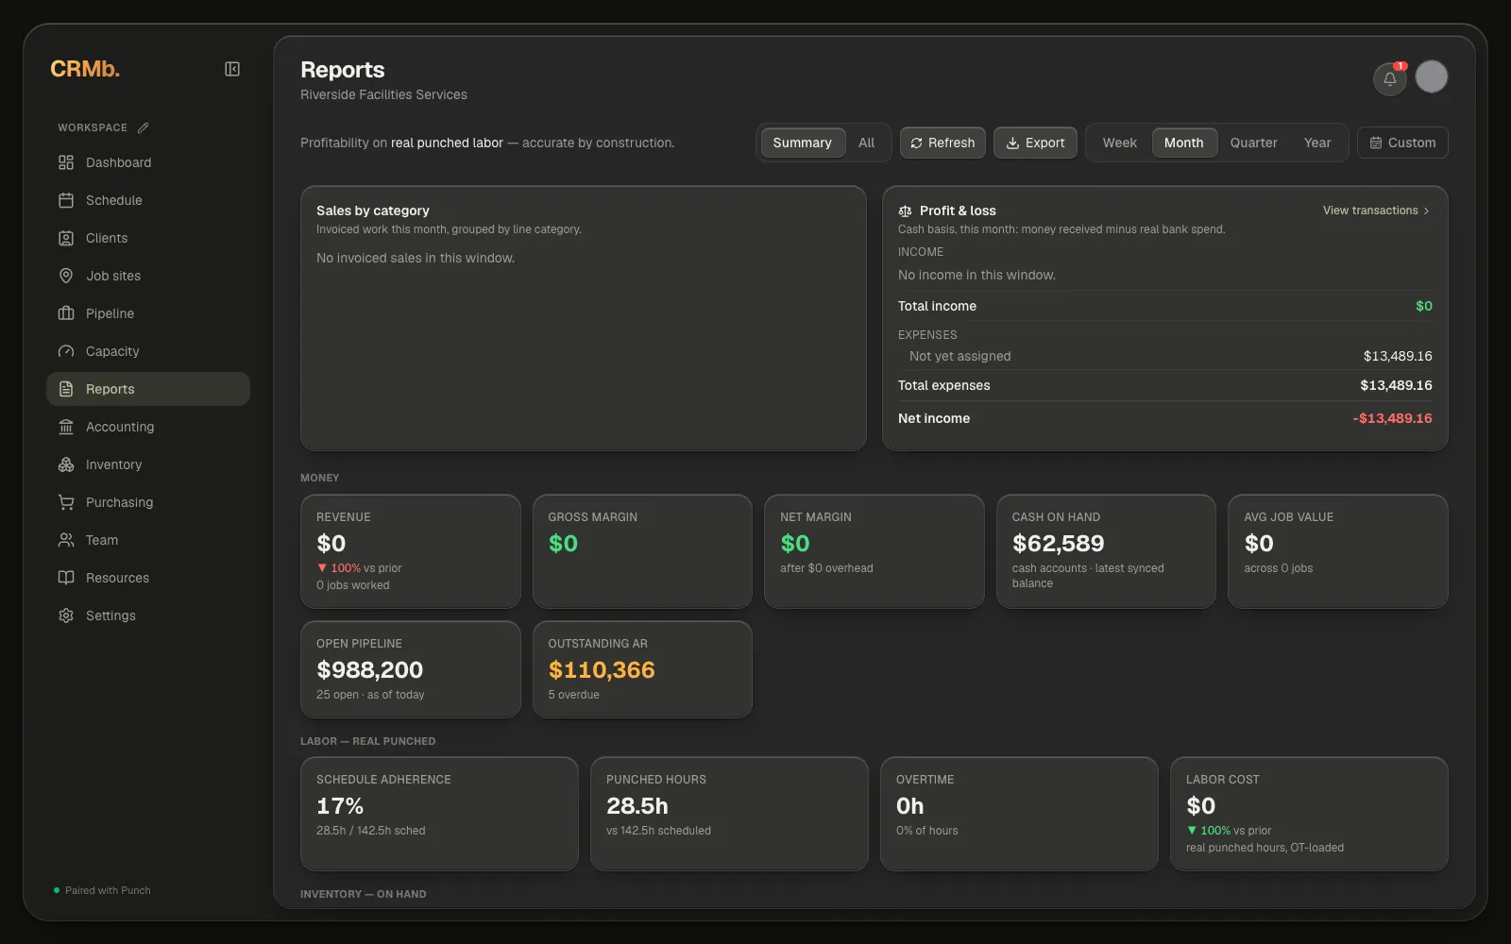Open Dashboard from sidebar
The width and height of the screenshot is (1511, 944).
click(x=148, y=162)
